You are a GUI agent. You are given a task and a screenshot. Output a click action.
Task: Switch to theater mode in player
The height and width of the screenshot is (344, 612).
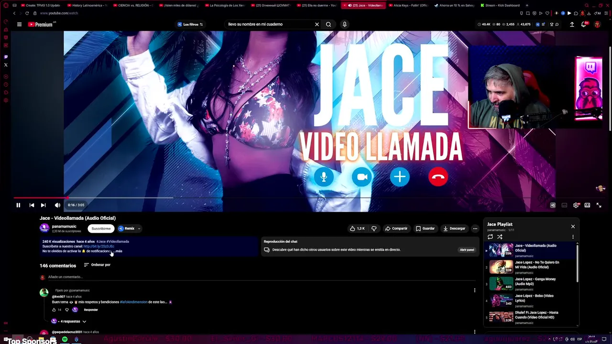pos(587,205)
